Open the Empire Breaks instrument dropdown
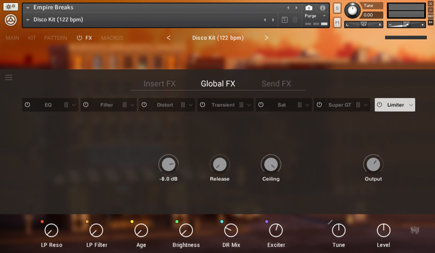The image size is (435, 253). pyautogui.click(x=28, y=8)
